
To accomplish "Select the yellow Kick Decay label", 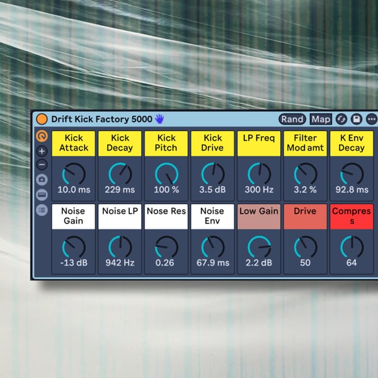I will point(120,144).
